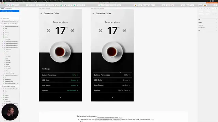Open the Plugins menu

[47, 1]
